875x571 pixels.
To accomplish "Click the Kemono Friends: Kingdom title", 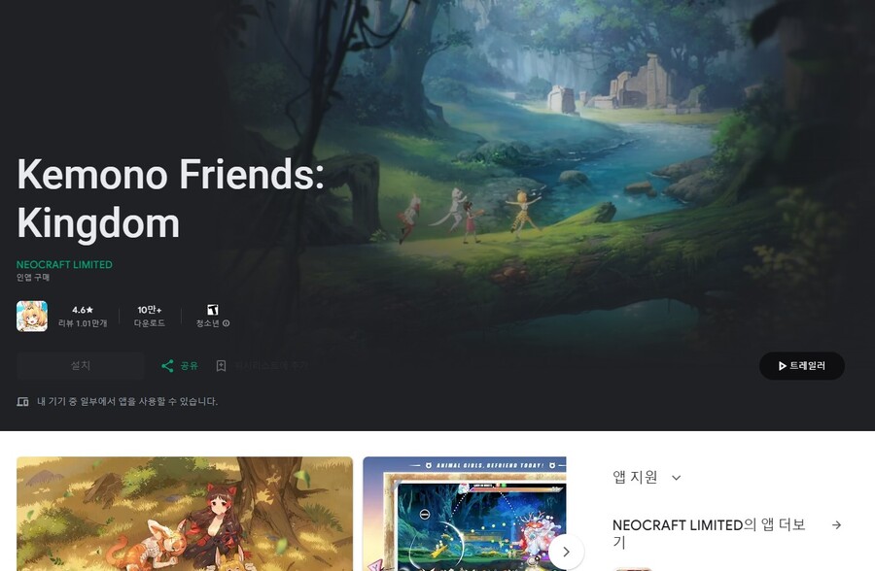I will click(170, 198).
